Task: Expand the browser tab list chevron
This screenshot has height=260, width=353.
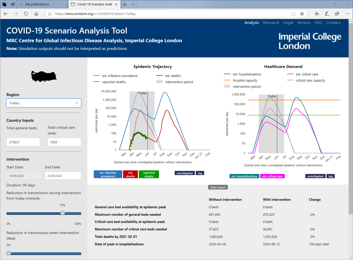Action: point(133,4)
